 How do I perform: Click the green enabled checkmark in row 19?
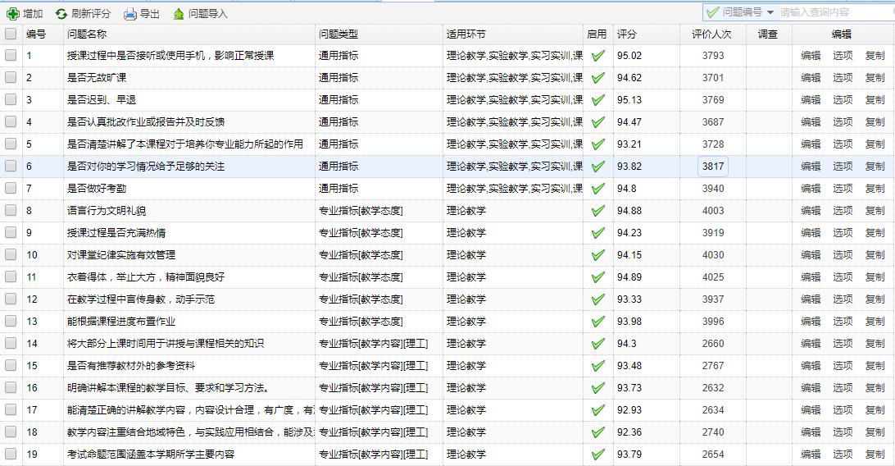point(598,455)
